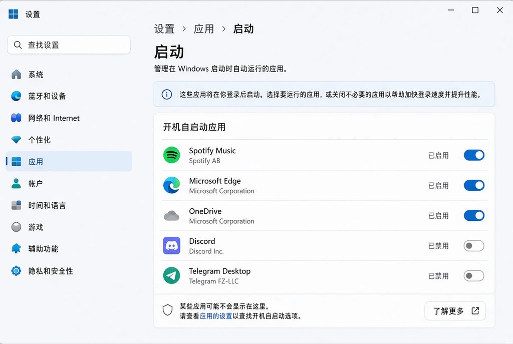
Task: Click 已启用 status next to Microsoft Edge
Action: (x=438, y=186)
